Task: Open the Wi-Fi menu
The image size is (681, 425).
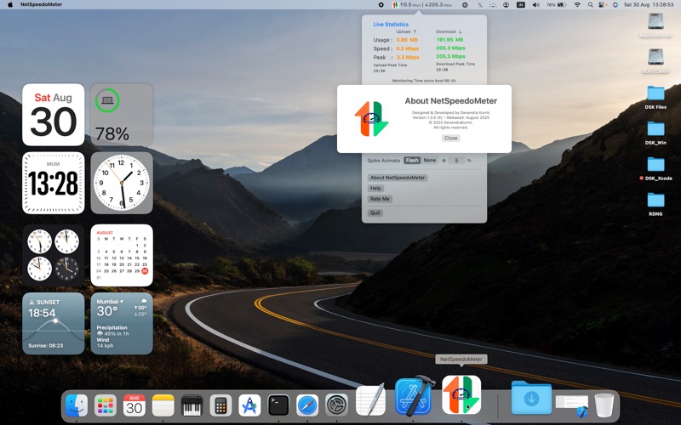Action: point(577,5)
